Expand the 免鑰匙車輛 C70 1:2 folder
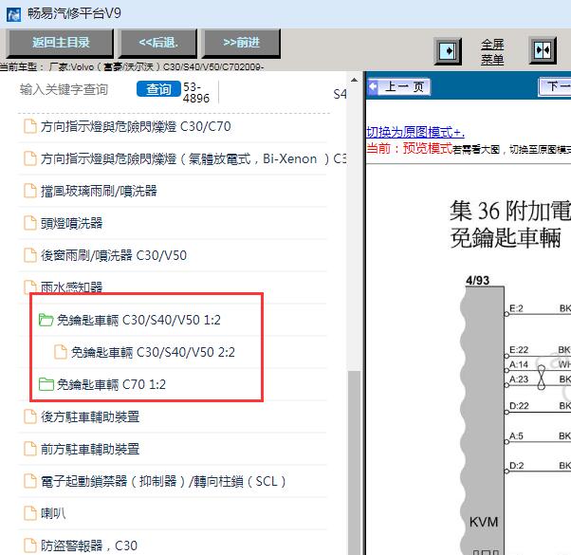The height and width of the screenshot is (555, 571). pos(111,384)
